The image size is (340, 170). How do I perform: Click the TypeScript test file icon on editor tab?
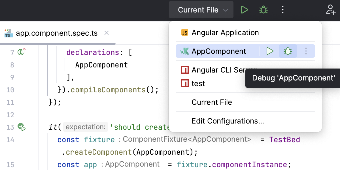tap(8, 33)
